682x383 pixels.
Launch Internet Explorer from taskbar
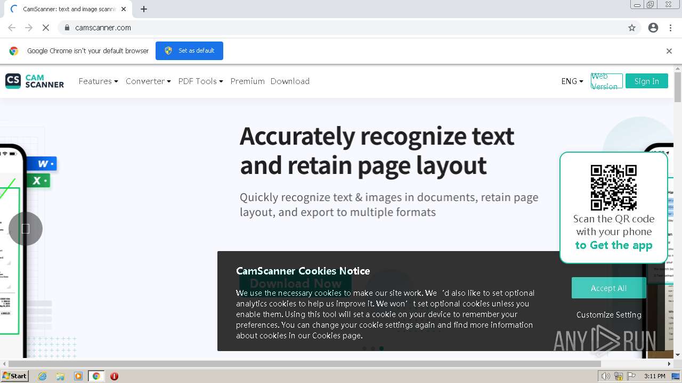pos(42,376)
